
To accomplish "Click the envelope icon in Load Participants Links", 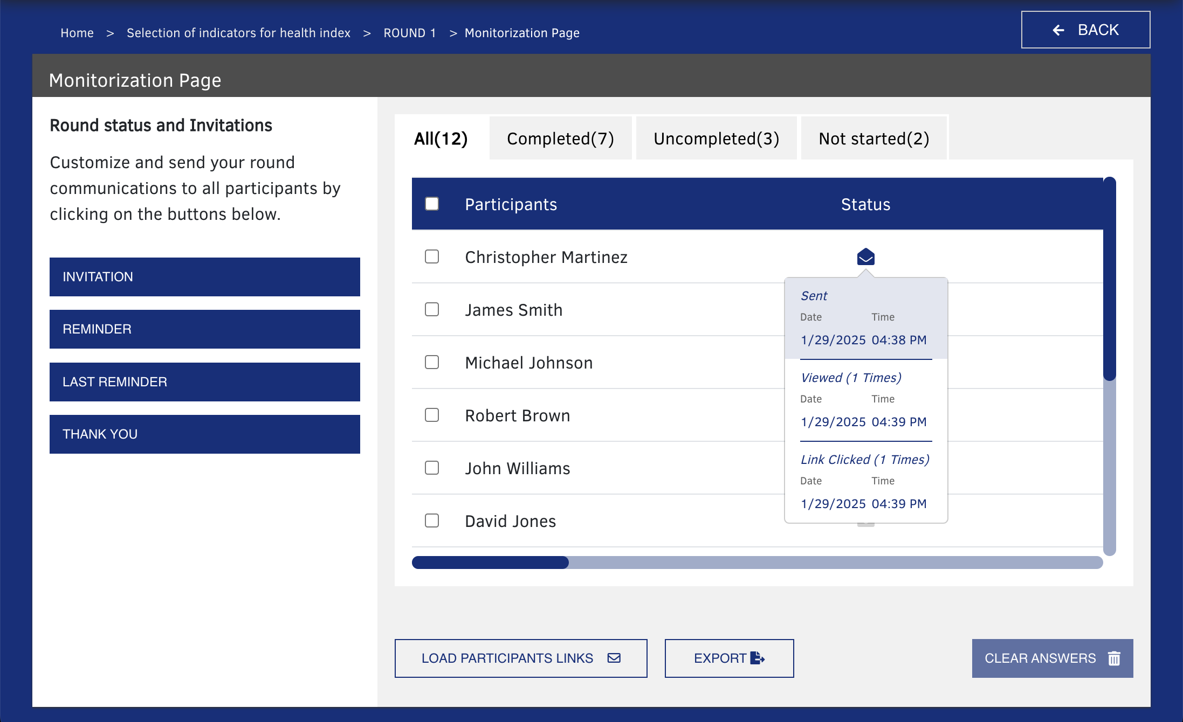I will (614, 658).
